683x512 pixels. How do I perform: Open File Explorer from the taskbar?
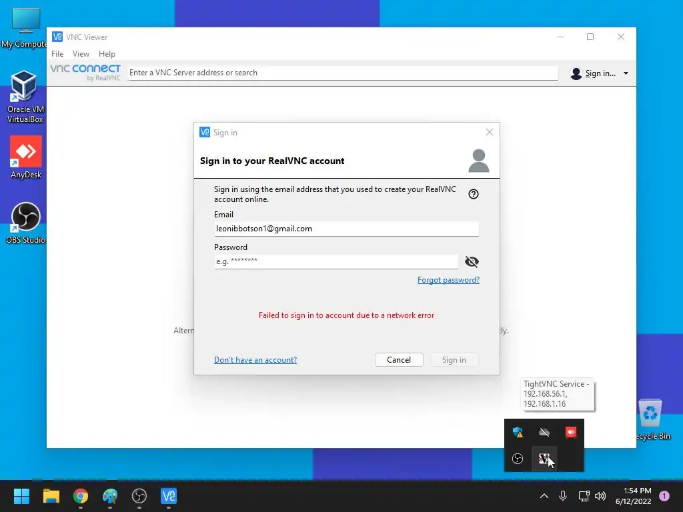(51, 496)
